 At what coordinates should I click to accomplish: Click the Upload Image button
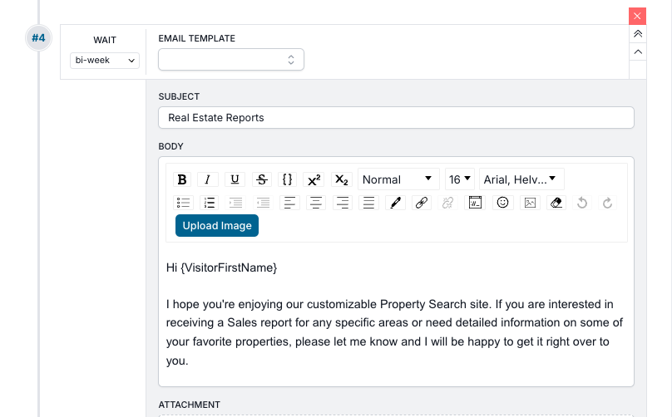(216, 226)
